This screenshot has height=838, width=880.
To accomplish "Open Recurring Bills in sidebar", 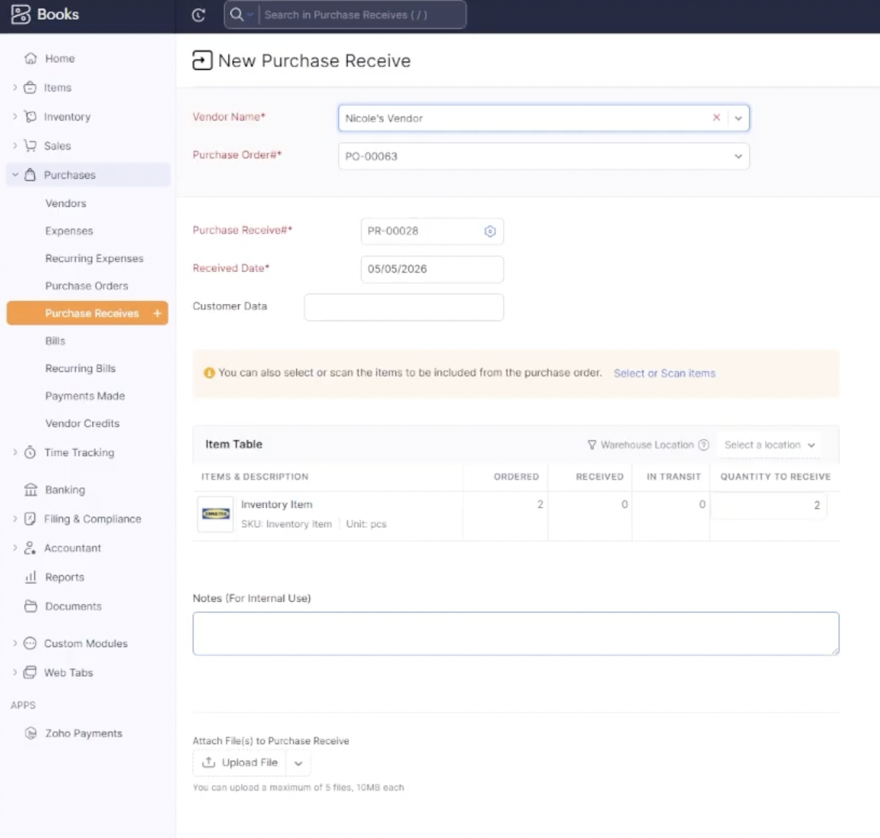I will [x=81, y=368].
